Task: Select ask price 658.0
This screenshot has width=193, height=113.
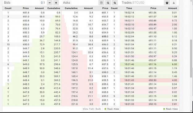Action: 105,72
